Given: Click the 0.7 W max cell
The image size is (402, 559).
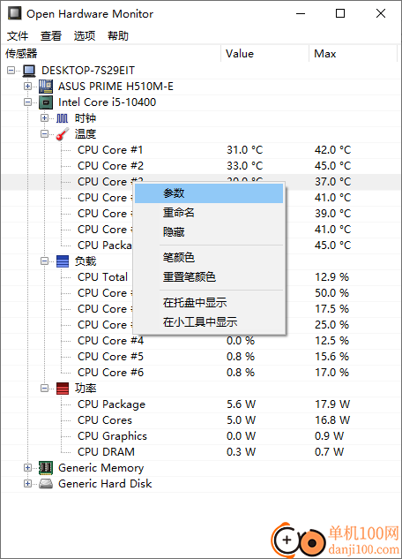Looking at the screenshot, I should click(329, 451).
